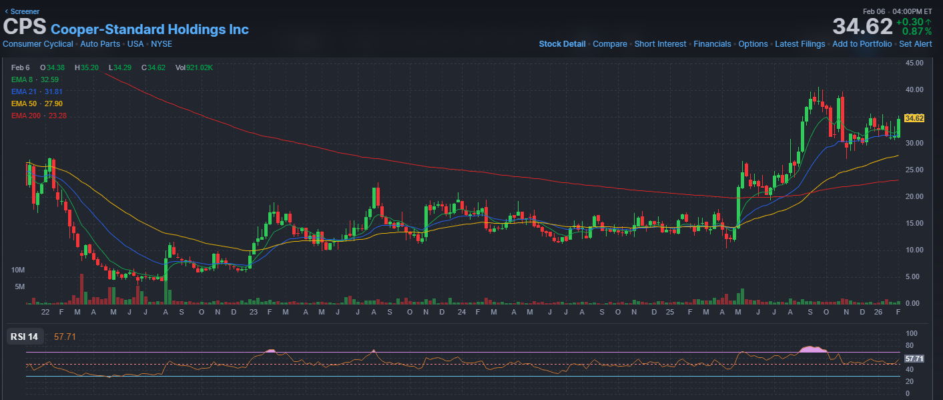This screenshot has width=943, height=400.
Task: Select the Stock Detail tab
Action: pos(562,44)
